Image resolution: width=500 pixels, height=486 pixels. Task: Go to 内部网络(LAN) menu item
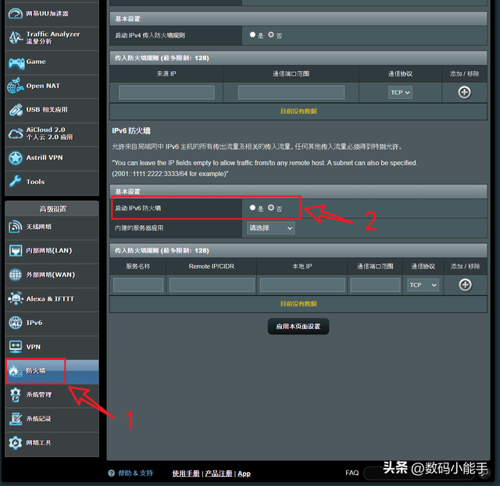pyautogui.click(x=52, y=251)
